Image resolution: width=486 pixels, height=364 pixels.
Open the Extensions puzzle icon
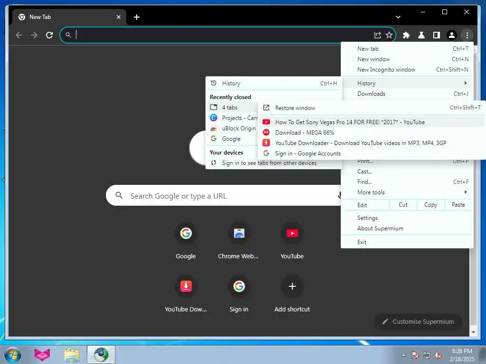[x=406, y=35]
